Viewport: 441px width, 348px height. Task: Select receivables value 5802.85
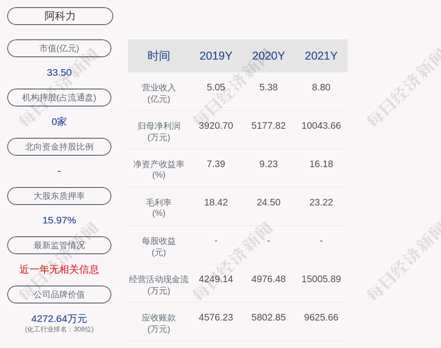[x=268, y=317]
